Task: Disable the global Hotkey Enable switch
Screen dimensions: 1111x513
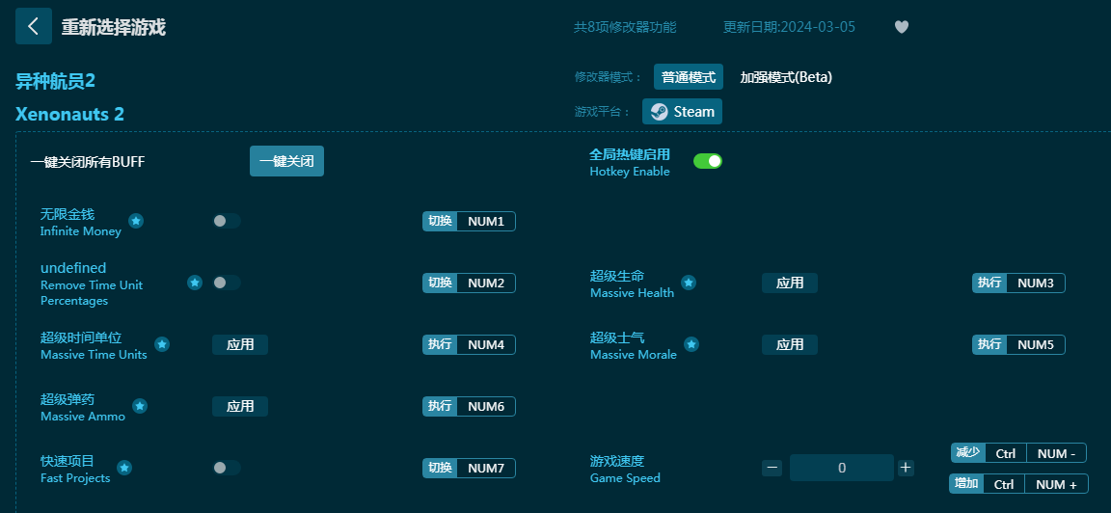Action: [x=708, y=161]
